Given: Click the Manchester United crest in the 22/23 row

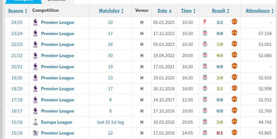Looking at the screenshot, I should [234, 44].
